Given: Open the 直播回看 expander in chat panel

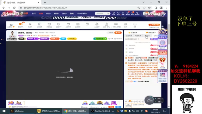Looking at the screenshot, I should (x=151, y=33).
